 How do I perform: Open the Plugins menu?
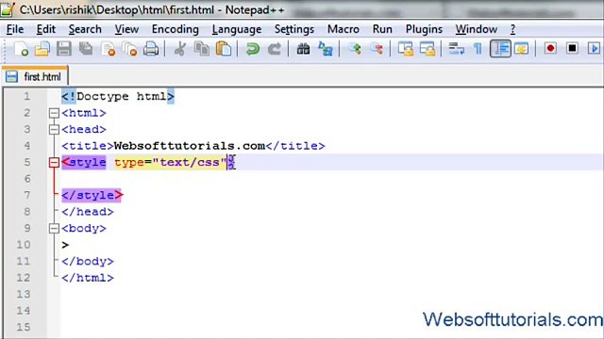pos(424,29)
